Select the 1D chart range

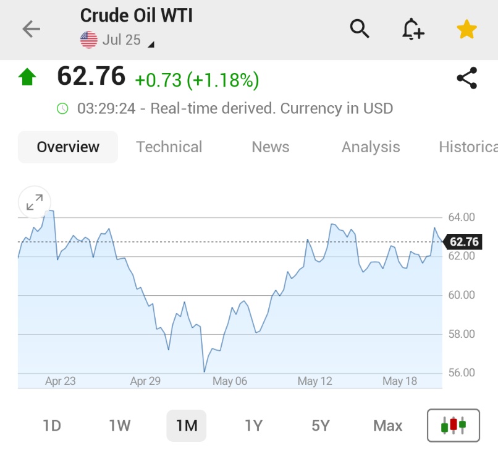click(52, 426)
